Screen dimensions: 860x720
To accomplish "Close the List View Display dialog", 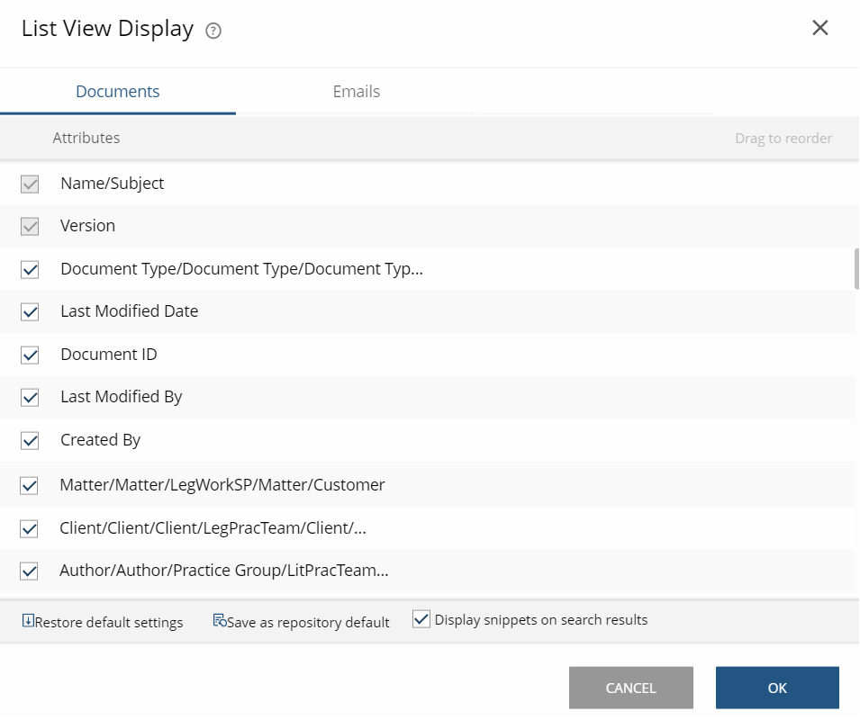I will 820,28.
